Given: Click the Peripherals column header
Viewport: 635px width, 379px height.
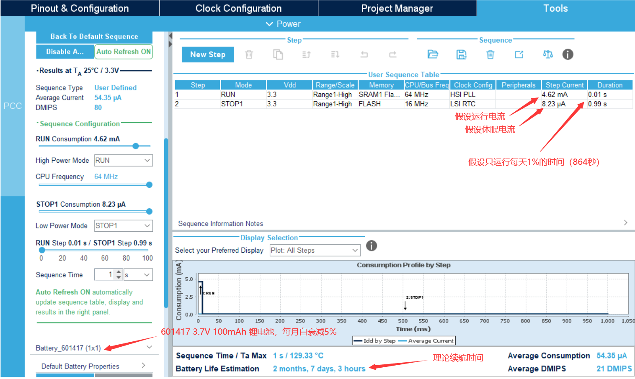Looking at the screenshot, I should [x=519, y=85].
